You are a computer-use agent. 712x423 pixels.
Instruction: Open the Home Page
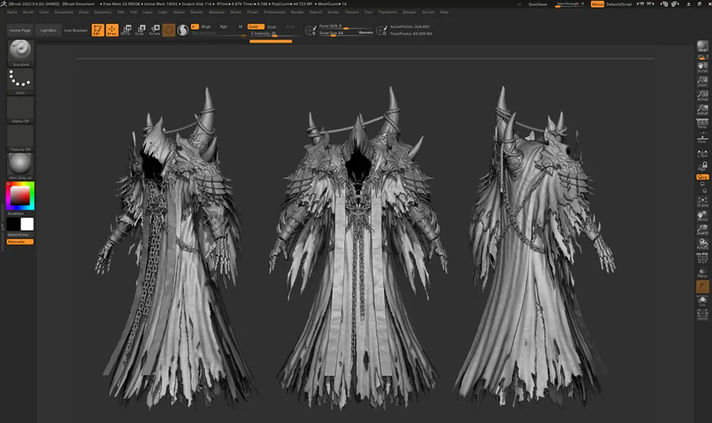click(20, 31)
